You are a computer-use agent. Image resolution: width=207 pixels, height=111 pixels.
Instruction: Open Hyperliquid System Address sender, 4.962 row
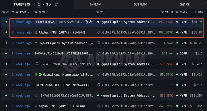(66, 43)
